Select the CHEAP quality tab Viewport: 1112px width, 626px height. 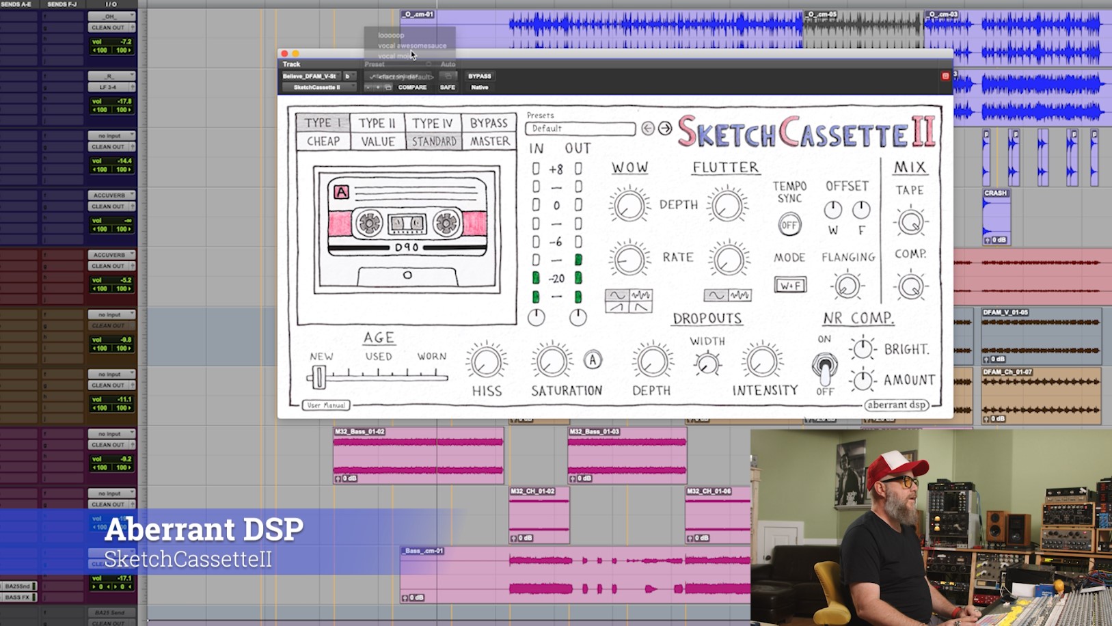point(323,141)
